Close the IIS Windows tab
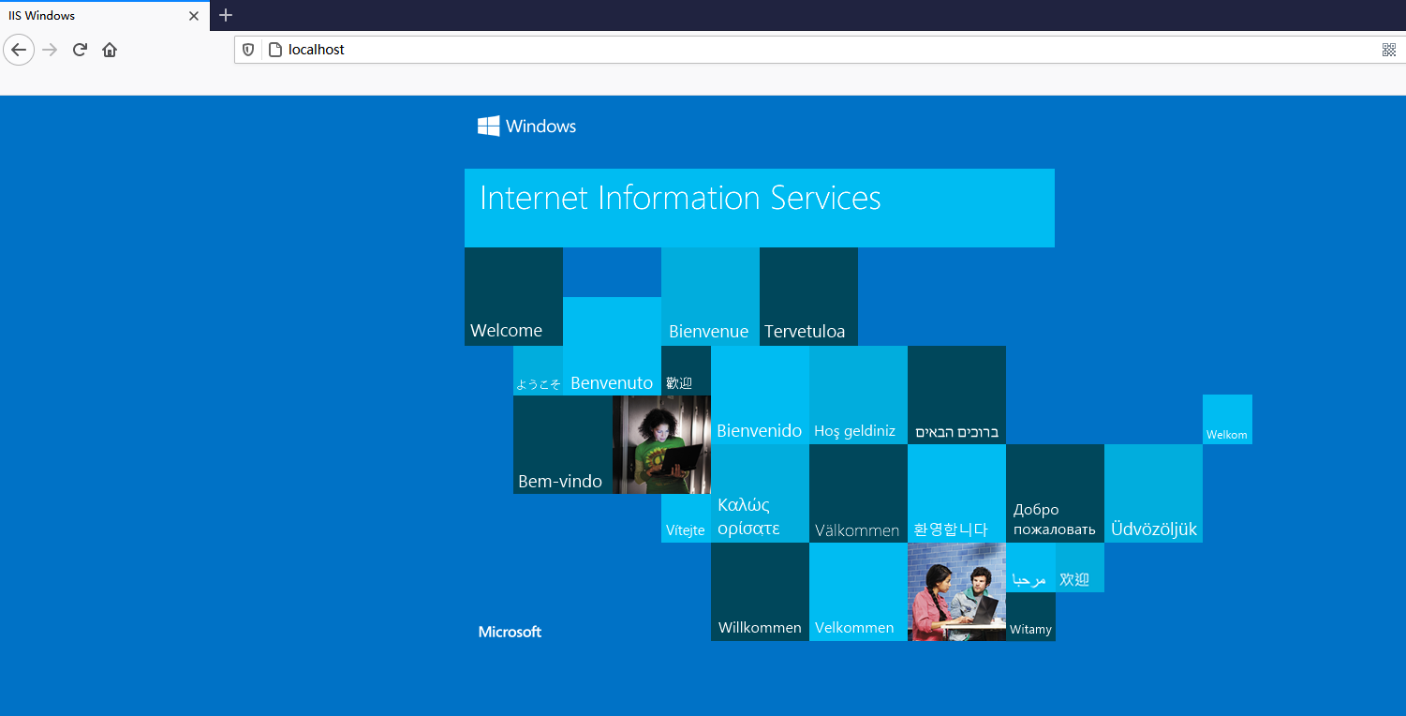Screen dimensions: 1406x716 [x=194, y=16]
